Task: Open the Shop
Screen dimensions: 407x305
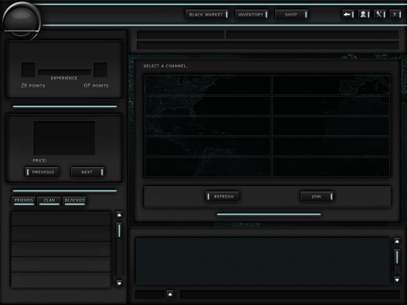Action: coord(292,15)
